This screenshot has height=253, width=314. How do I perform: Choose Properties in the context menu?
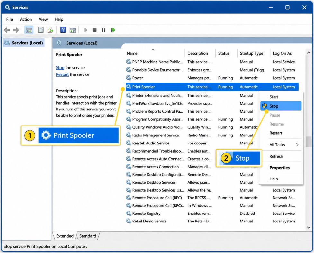click(281, 168)
